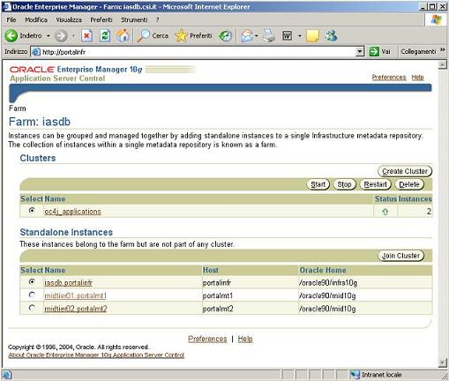Click the Join Cluster button

(x=400, y=256)
